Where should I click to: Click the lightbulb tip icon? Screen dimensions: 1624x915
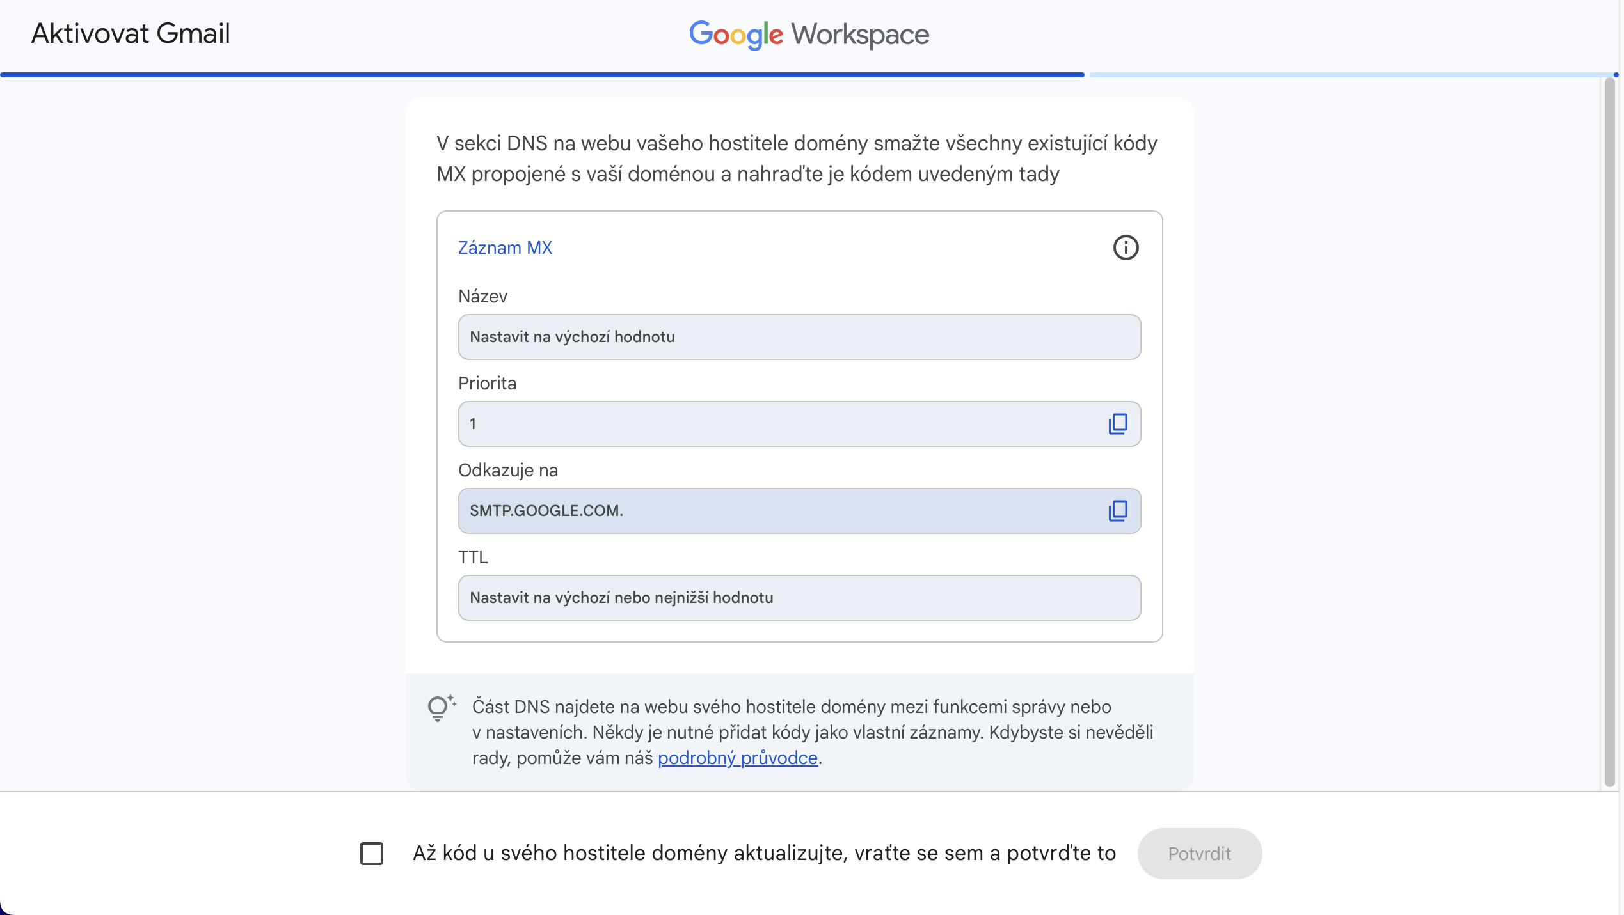coord(440,708)
